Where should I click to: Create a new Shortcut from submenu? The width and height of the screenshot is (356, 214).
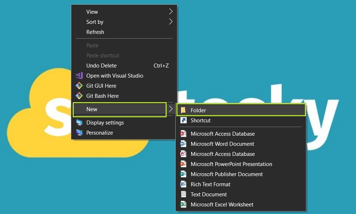click(241, 121)
